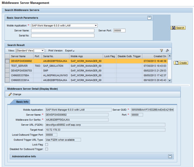
Task: Click the detail Port field
Action: tap(137, 115)
